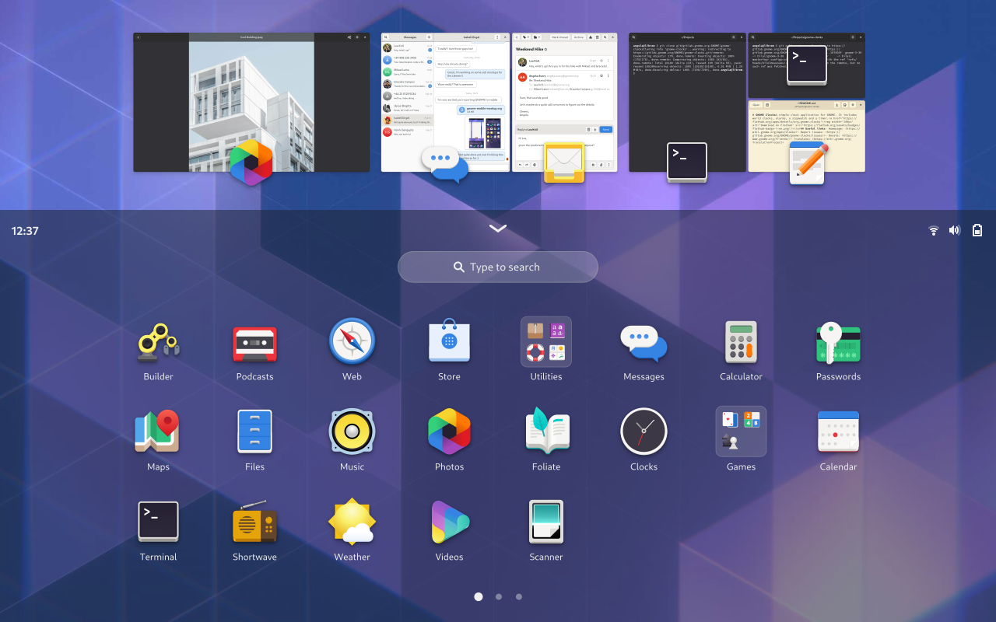Open the Calendar app
Screen dimensions: 996x622
838,432
